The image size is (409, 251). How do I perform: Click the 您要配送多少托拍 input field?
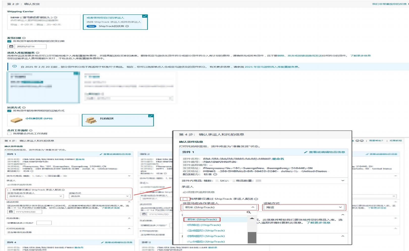click(x=44, y=223)
